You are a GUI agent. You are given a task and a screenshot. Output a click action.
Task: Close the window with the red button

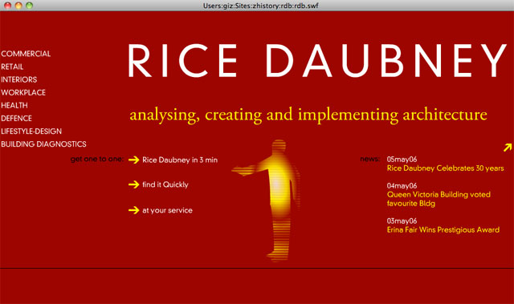point(7,6)
